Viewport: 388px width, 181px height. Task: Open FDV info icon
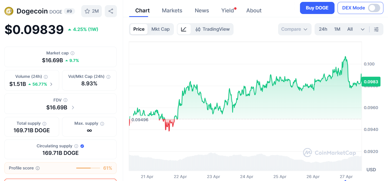[65, 100]
